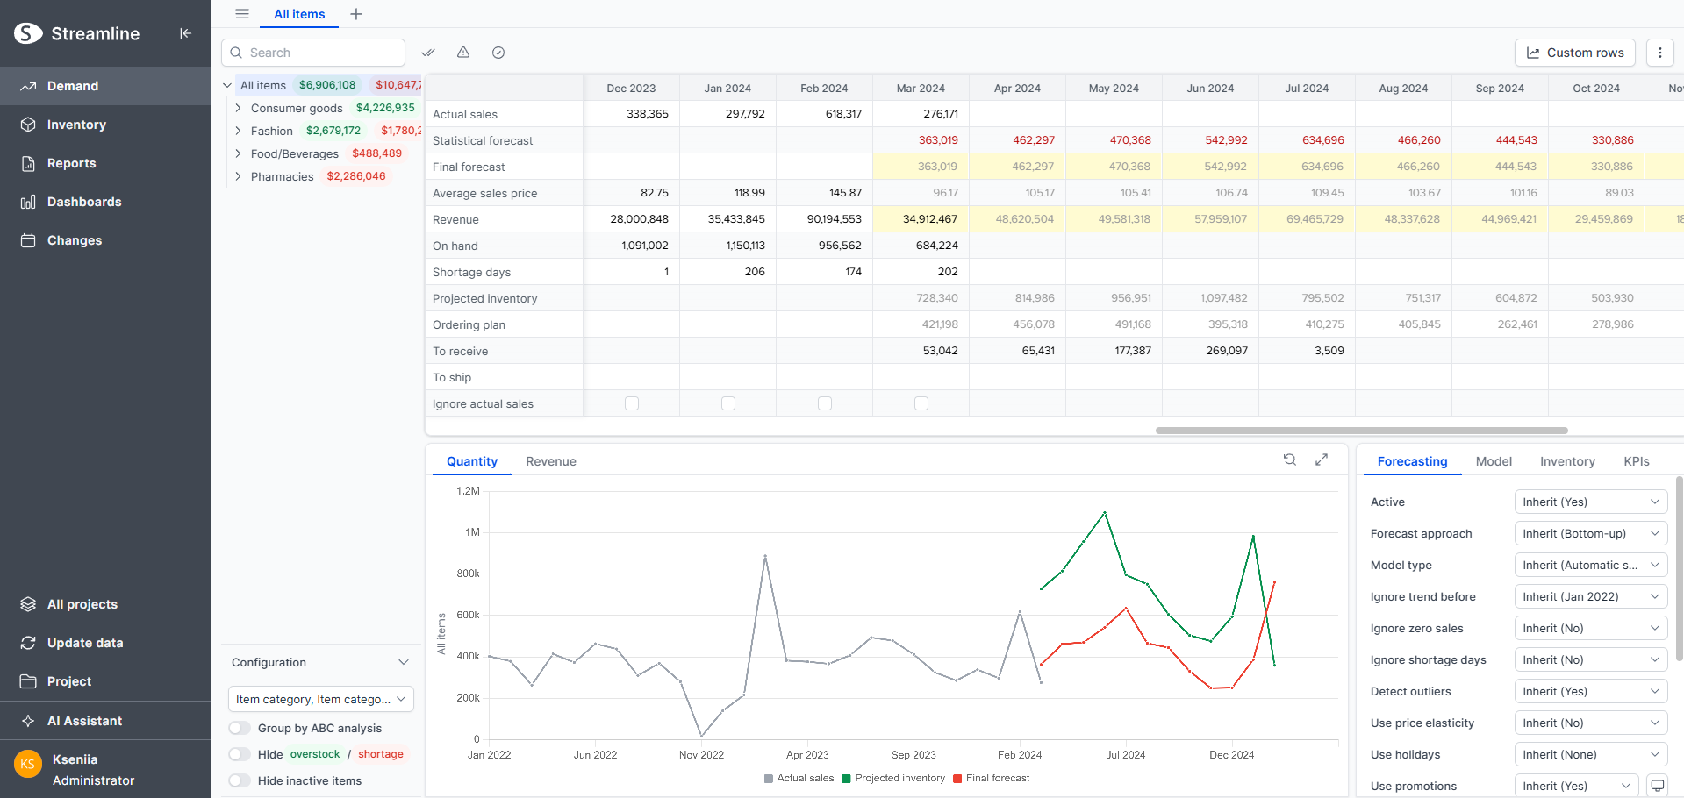Switch to the Revenue chart tab
Image resolution: width=1684 pixels, height=798 pixels.
tap(550, 461)
